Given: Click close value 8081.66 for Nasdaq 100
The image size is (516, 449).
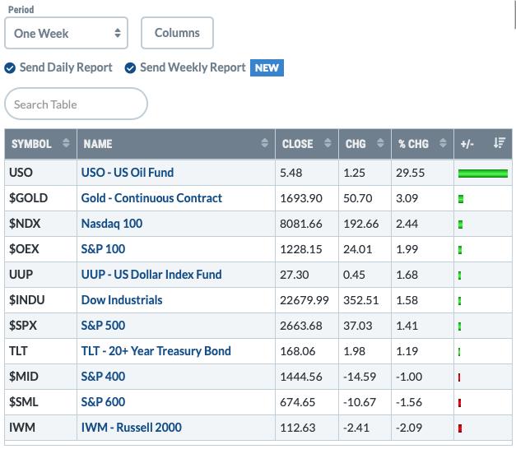Looking at the screenshot, I should point(301,224).
